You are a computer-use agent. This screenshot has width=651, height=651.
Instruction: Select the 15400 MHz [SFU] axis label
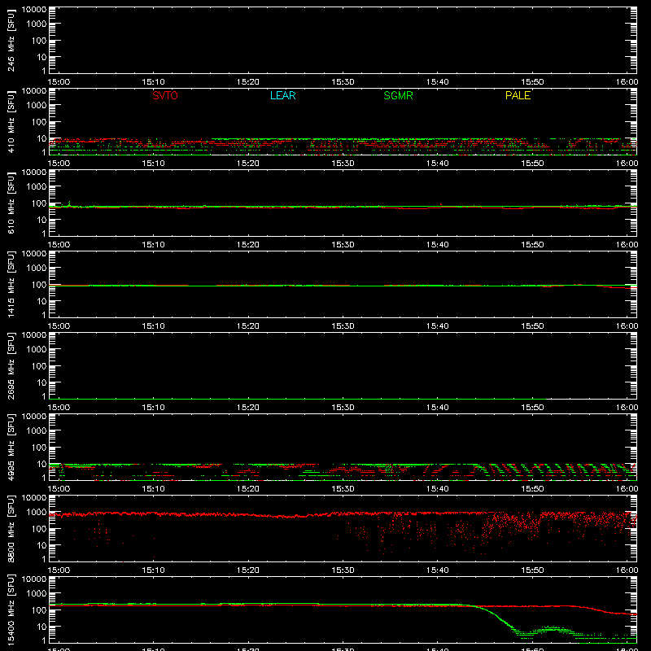(x=11, y=609)
